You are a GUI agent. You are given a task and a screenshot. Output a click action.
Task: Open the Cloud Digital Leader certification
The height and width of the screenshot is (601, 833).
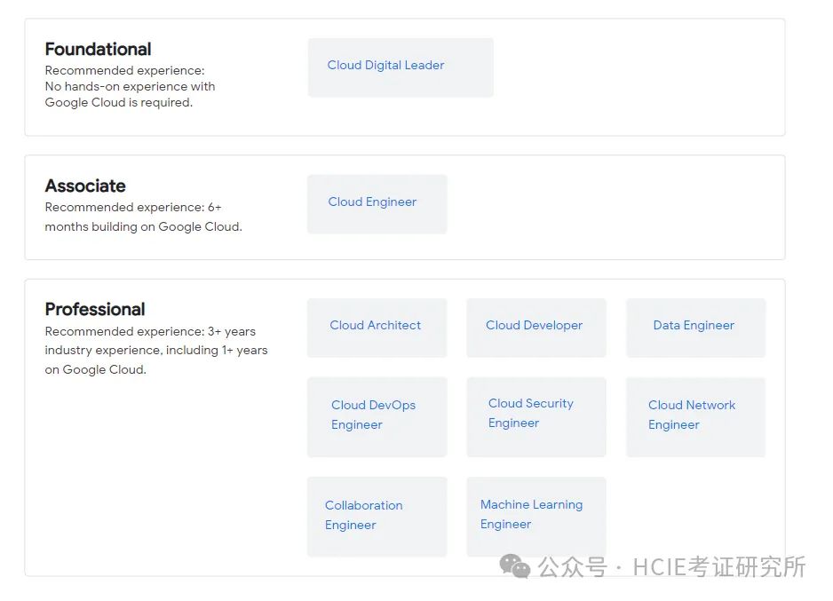(401, 67)
